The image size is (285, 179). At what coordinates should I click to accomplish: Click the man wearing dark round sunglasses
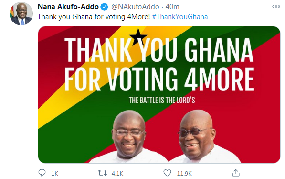pyautogui.click(x=197, y=136)
